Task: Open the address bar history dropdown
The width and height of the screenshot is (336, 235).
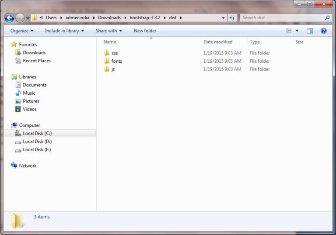Action: (x=223, y=18)
